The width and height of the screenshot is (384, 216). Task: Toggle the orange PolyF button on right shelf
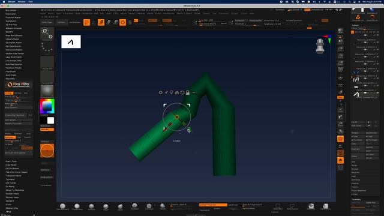[x=340, y=139]
